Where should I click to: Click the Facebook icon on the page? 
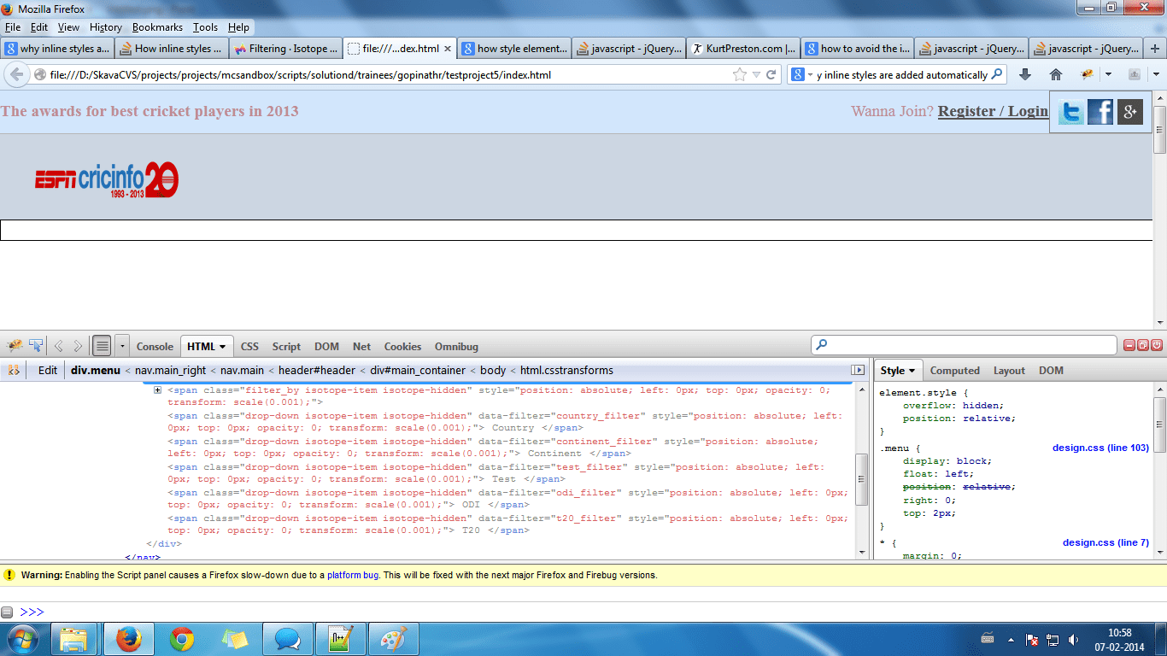(1100, 111)
